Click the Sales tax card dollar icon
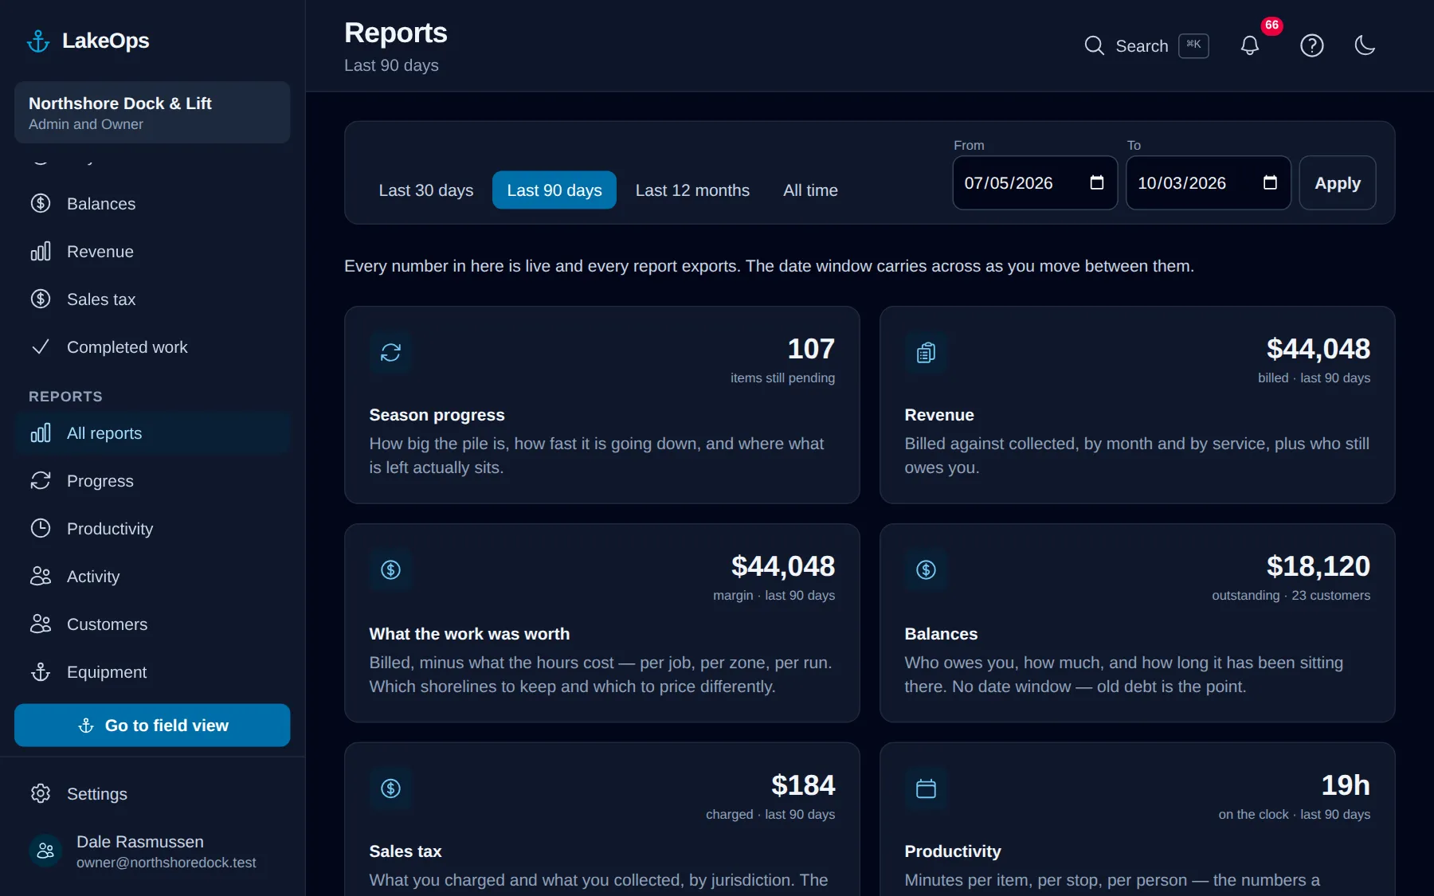This screenshot has height=896, width=1434. 390,788
